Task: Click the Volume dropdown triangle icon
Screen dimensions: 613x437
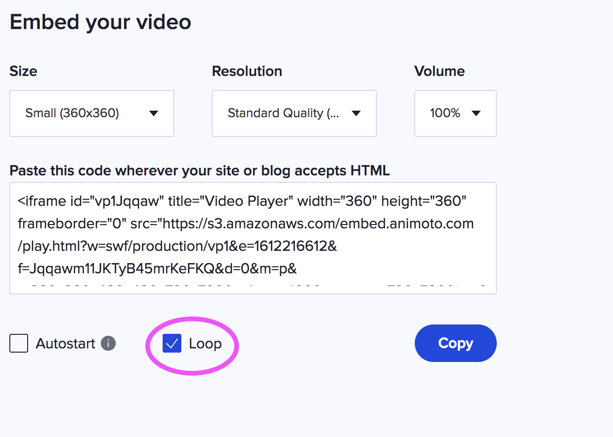Action: pyautogui.click(x=476, y=113)
